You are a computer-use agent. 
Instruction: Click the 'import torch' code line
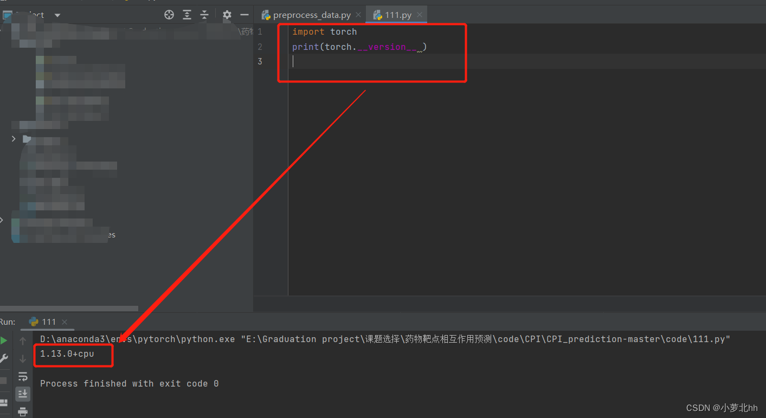(x=325, y=32)
